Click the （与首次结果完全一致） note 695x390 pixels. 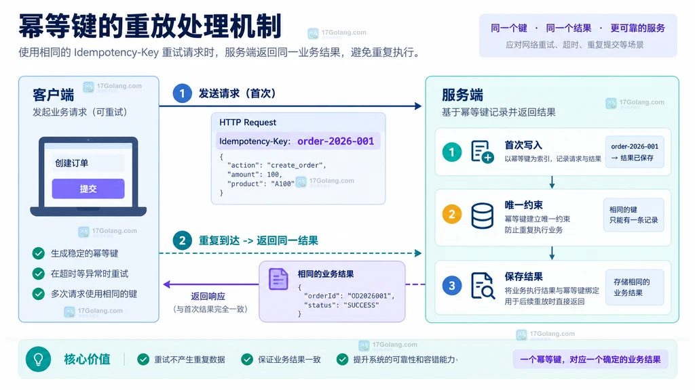(x=210, y=309)
